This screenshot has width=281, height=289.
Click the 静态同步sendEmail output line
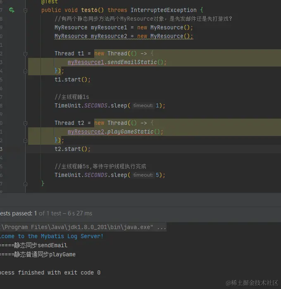coord(34,245)
